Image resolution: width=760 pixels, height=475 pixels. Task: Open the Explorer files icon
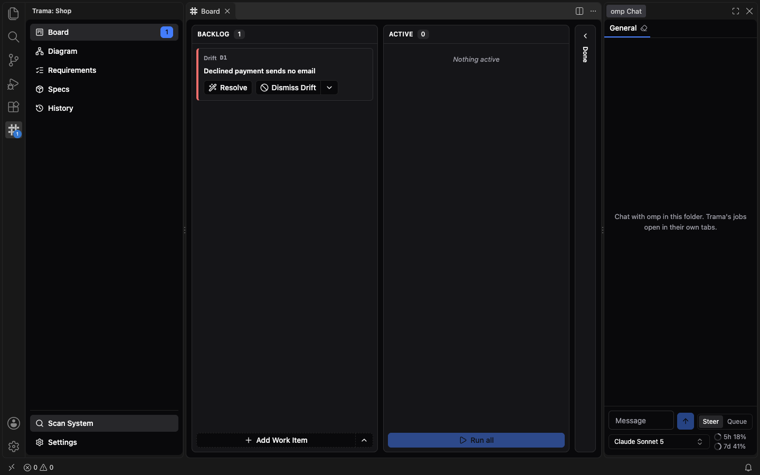coord(14,13)
